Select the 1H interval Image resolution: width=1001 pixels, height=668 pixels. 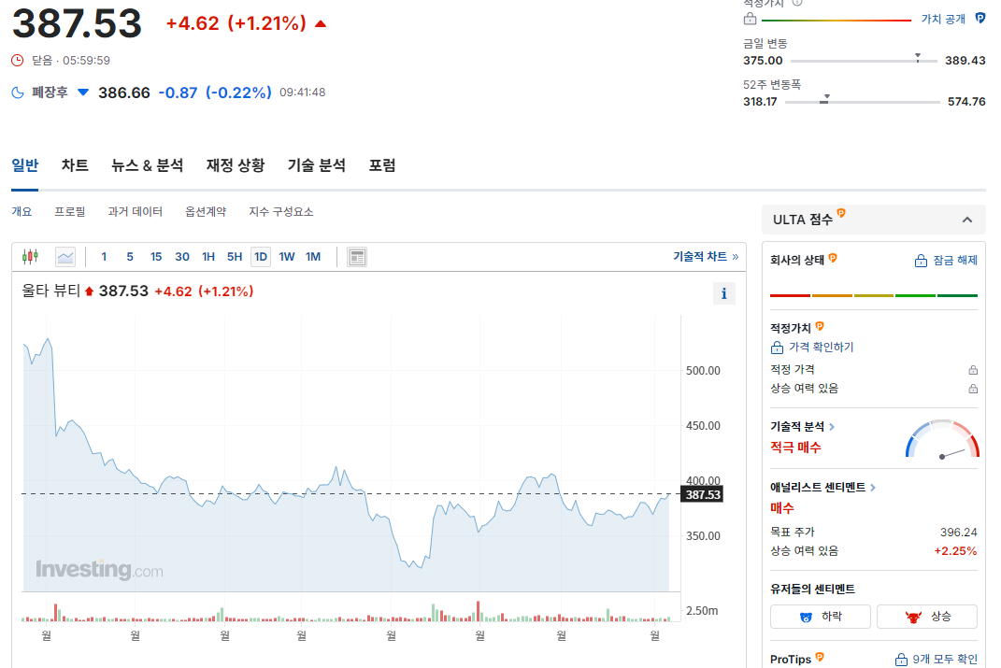click(208, 257)
